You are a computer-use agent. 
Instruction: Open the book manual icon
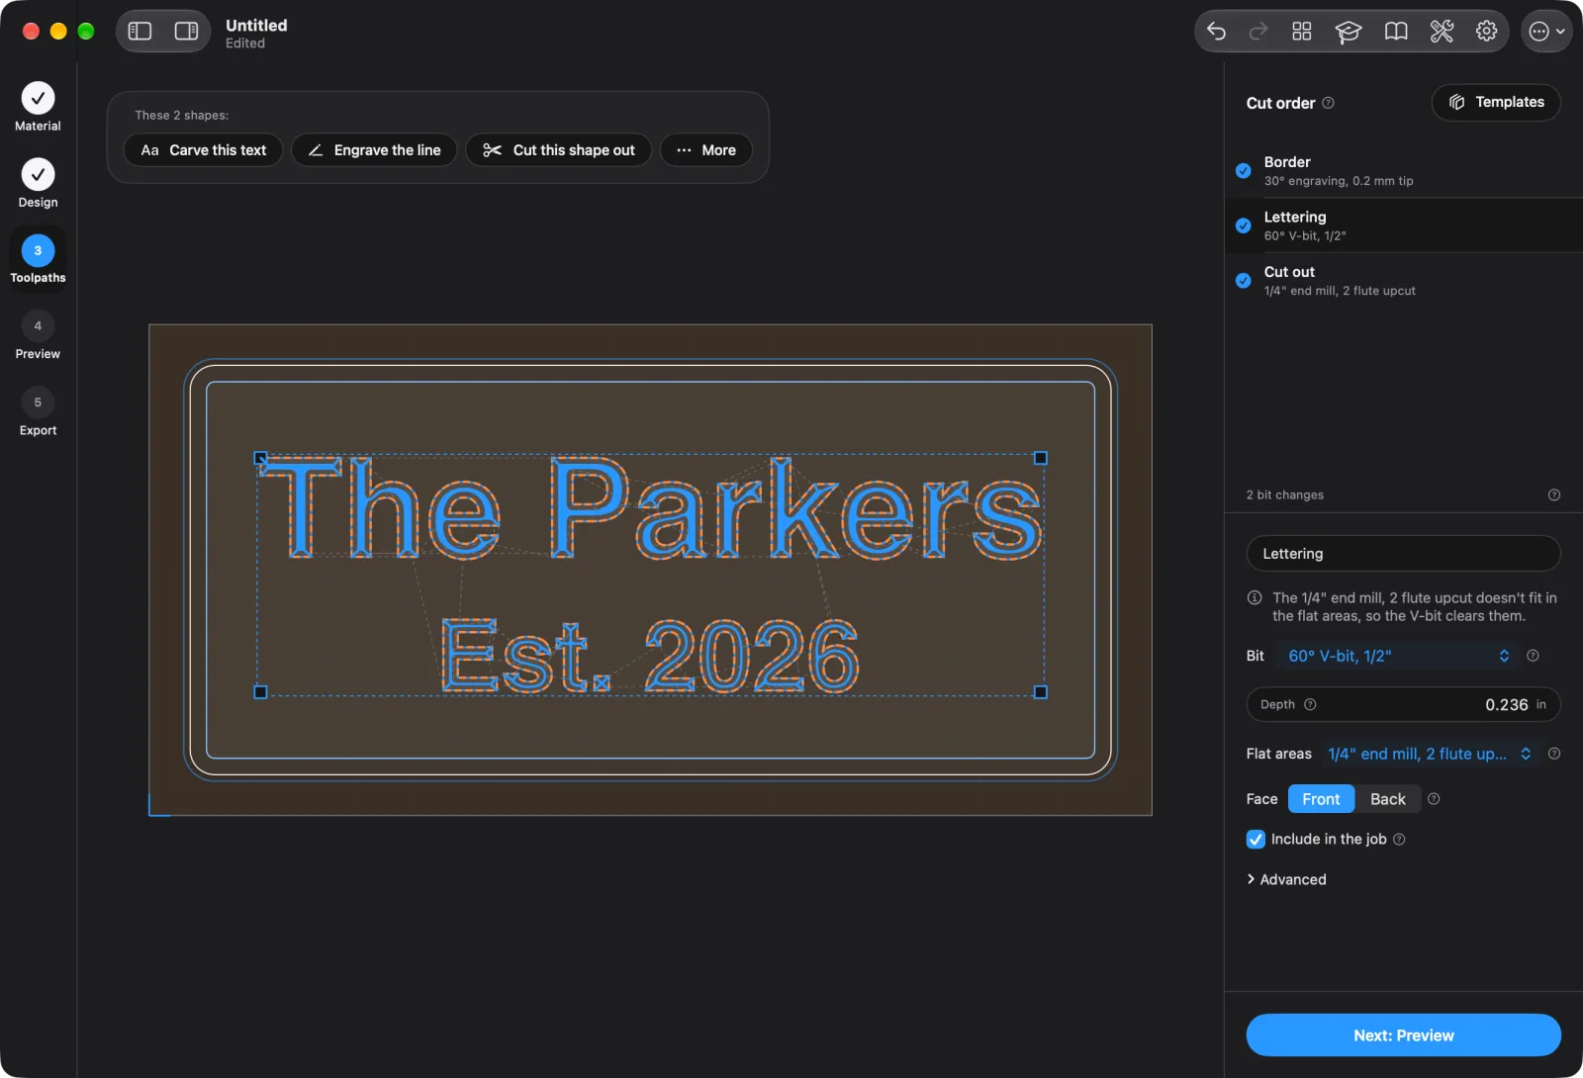[x=1396, y=32]
